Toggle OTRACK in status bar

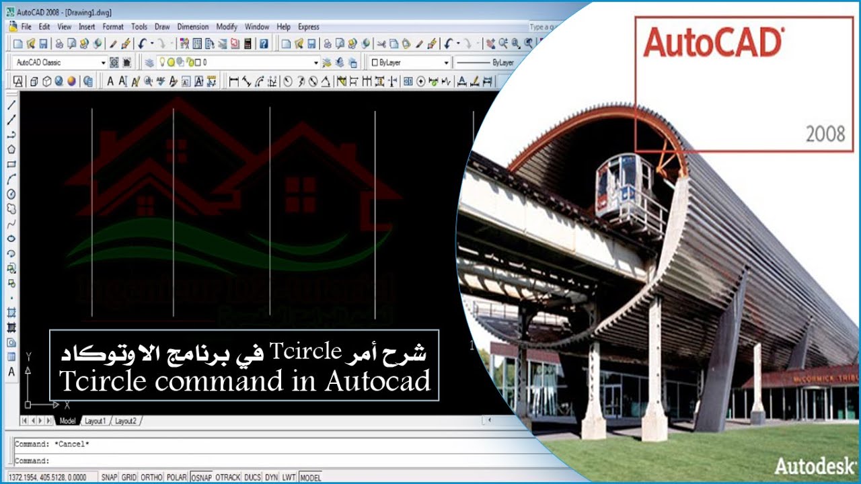click(x=229, y=477)
